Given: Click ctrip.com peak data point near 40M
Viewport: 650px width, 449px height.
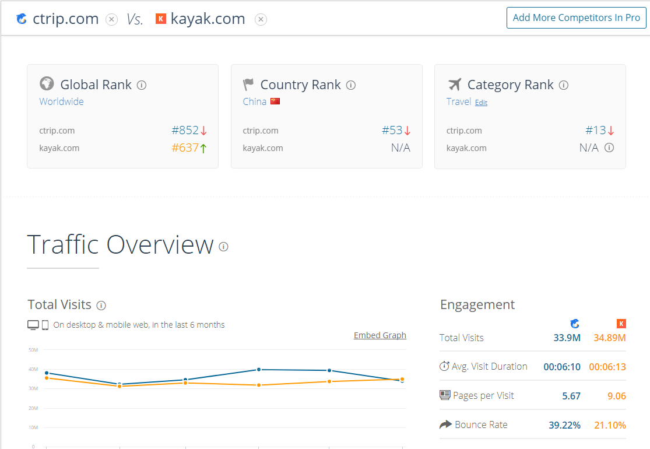Looking at the screenshot, I should (259, 369).
